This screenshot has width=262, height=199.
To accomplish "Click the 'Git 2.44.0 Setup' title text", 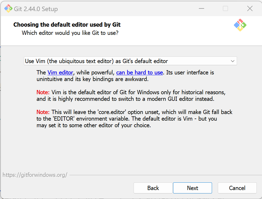I will pyautogui.click(x=36, y=9).
